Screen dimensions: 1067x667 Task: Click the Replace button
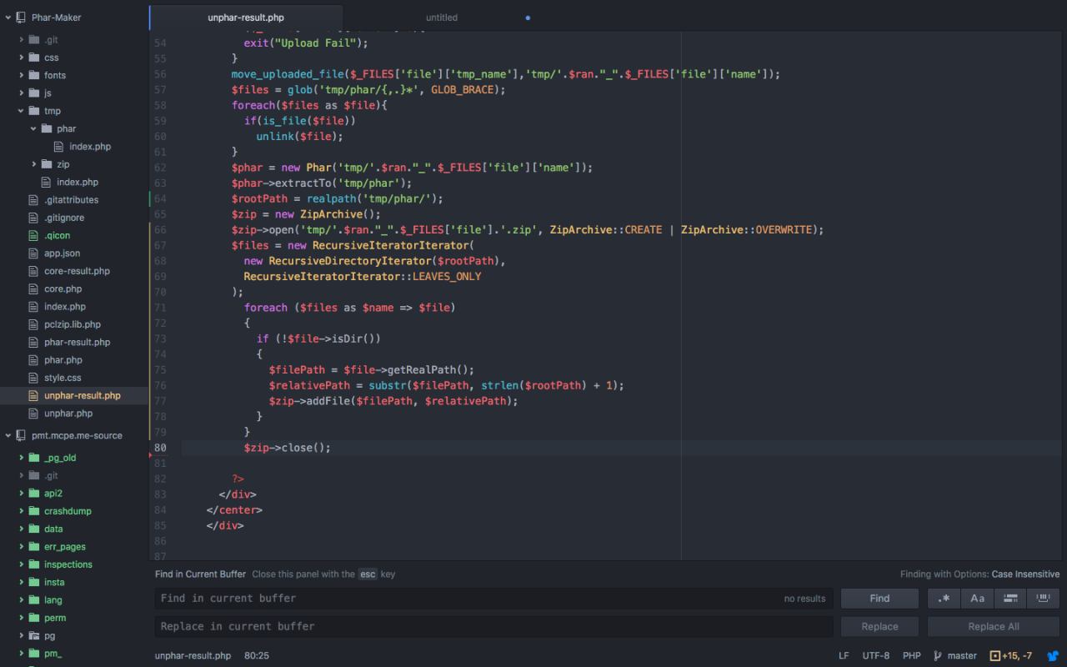pos(879,626)
